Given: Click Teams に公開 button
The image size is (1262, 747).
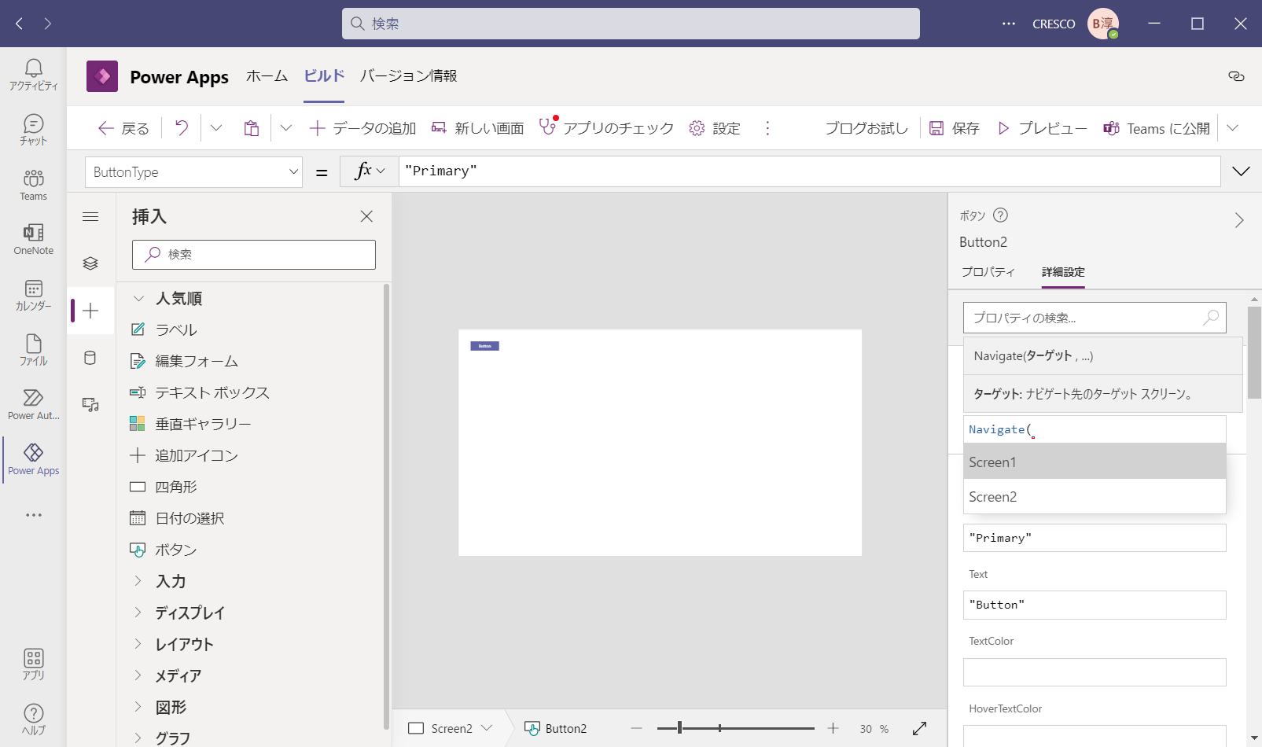Looking at the screenshot, I should 1157,128.
